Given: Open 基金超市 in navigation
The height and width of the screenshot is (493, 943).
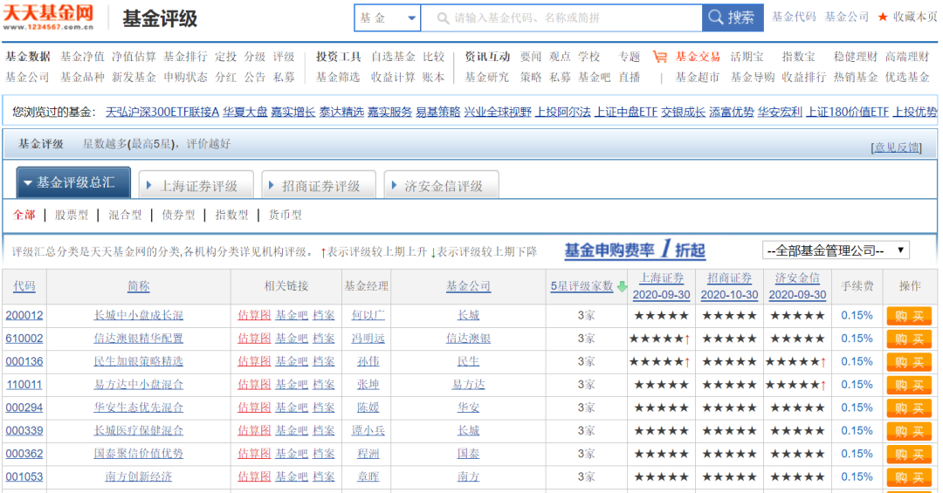Looking at the screenshot, I should (698, 77).
